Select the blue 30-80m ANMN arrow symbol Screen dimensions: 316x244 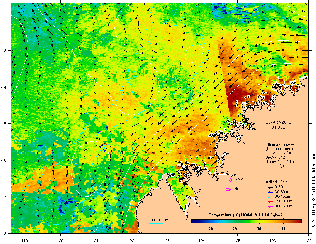tap(270, 192)
